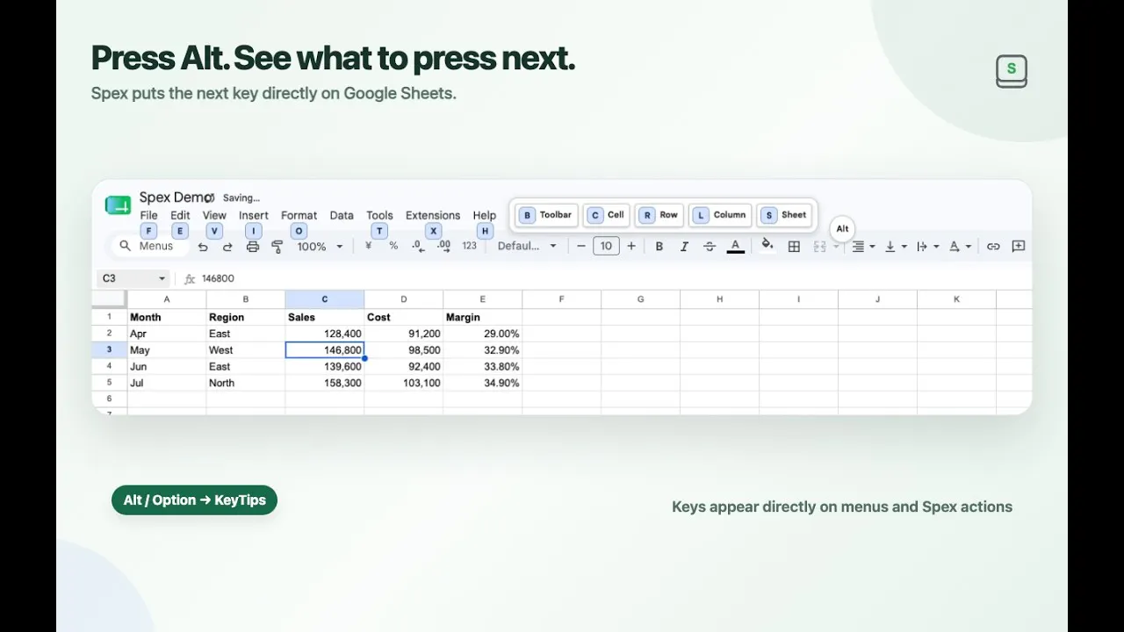1124x632 pixels.
Task: Decrease decimal places icon
Action: (x=419, y=247)
